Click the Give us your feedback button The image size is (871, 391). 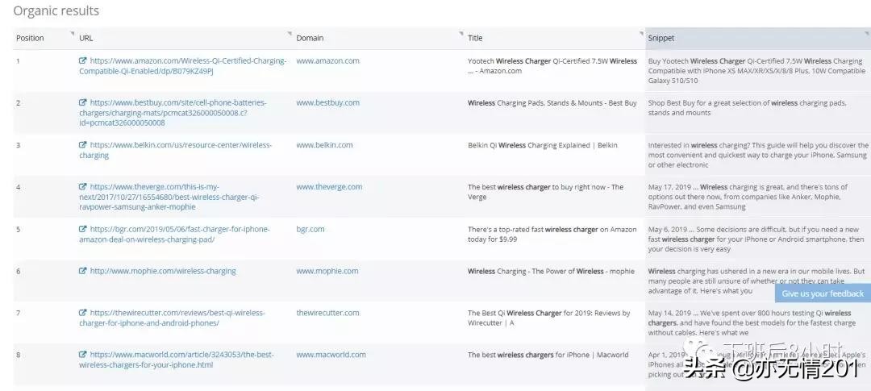[x=823, y=293]
